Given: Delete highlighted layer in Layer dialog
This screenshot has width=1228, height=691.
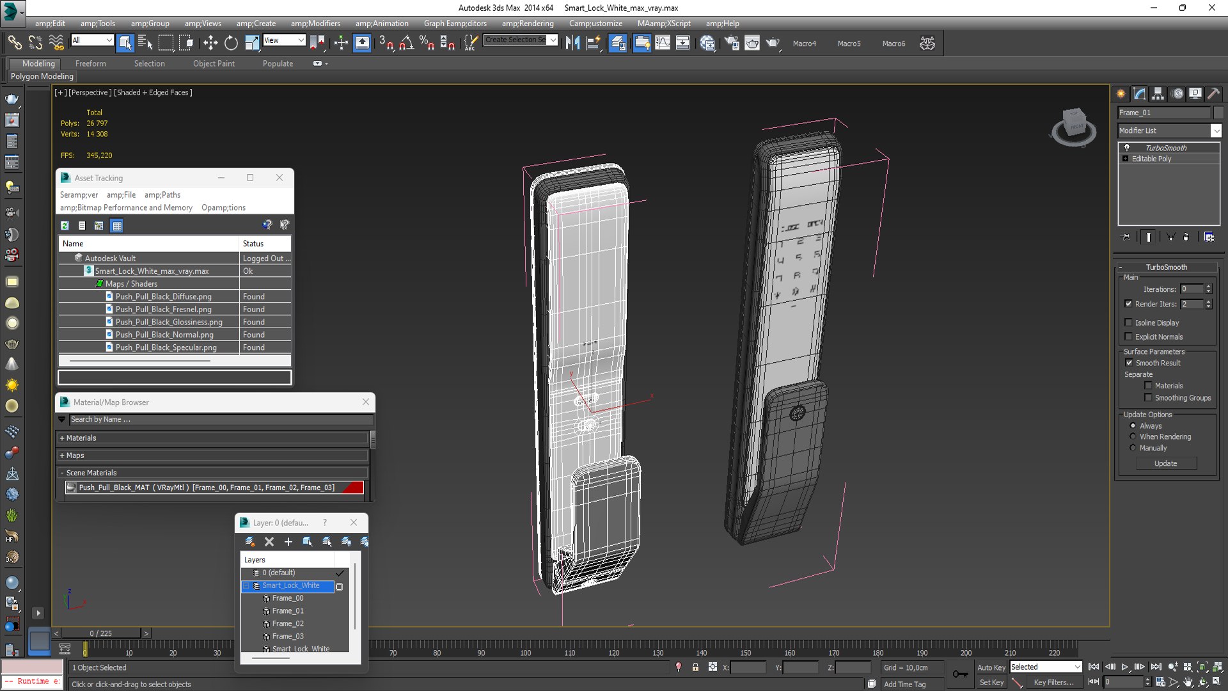Looking at the screenshot, I should 269,541.
